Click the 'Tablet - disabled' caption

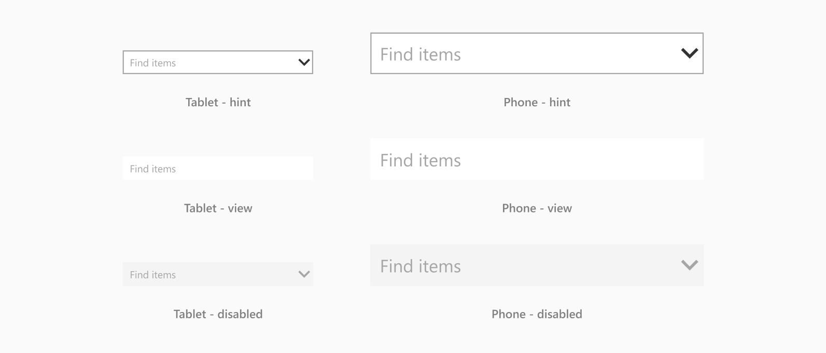(x=218, y=314)
